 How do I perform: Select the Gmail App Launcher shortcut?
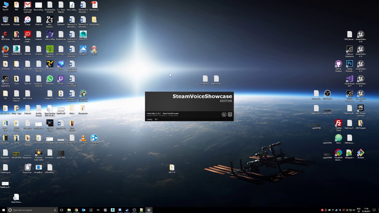(28, 7)
